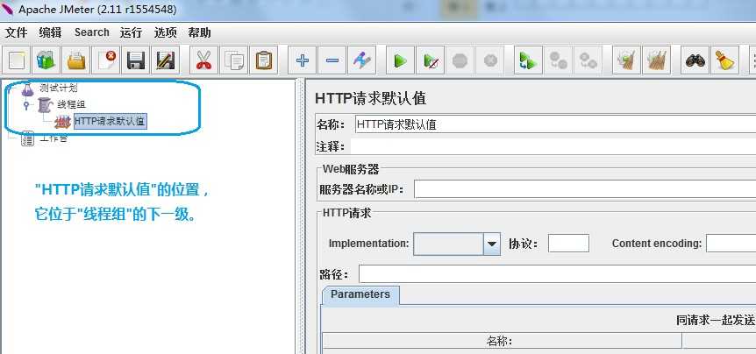
Task: Click the Save floppy disk icon
Action: pyautogui.click(x=135, y=60)
